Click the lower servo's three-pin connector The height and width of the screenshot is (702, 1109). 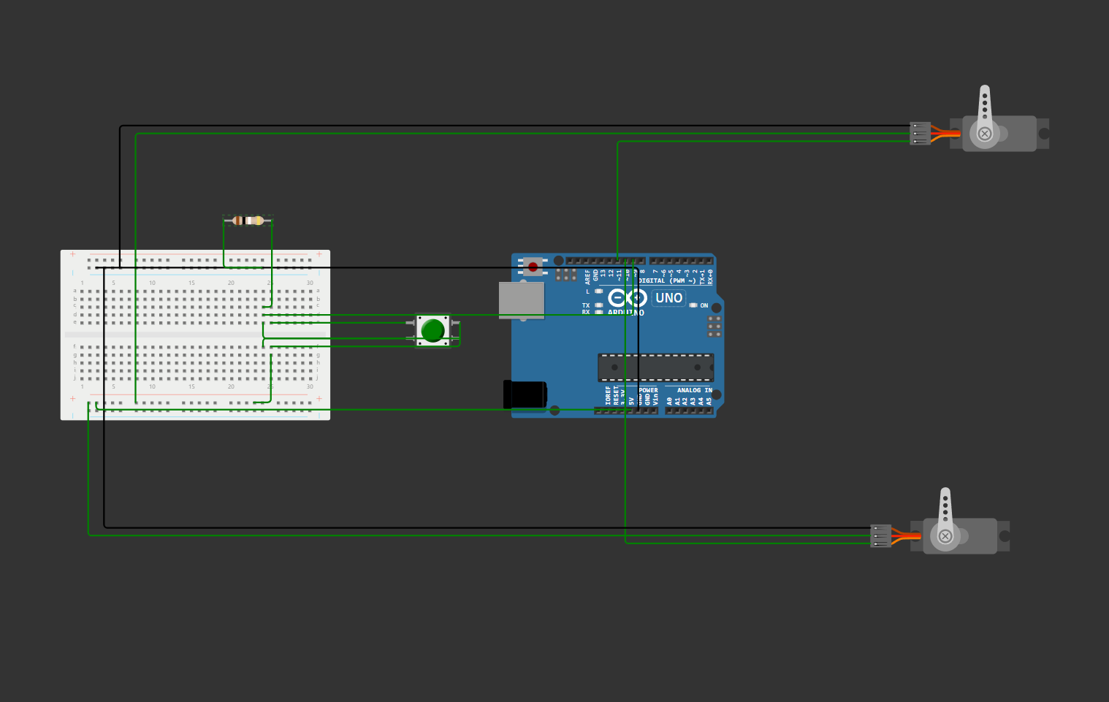(x=880, y=536)
